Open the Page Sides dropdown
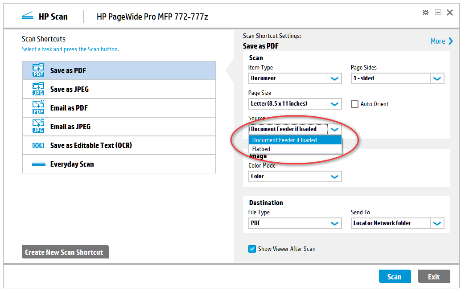The height and width of the screenshot is (291, 461). [x=437, y=78]
